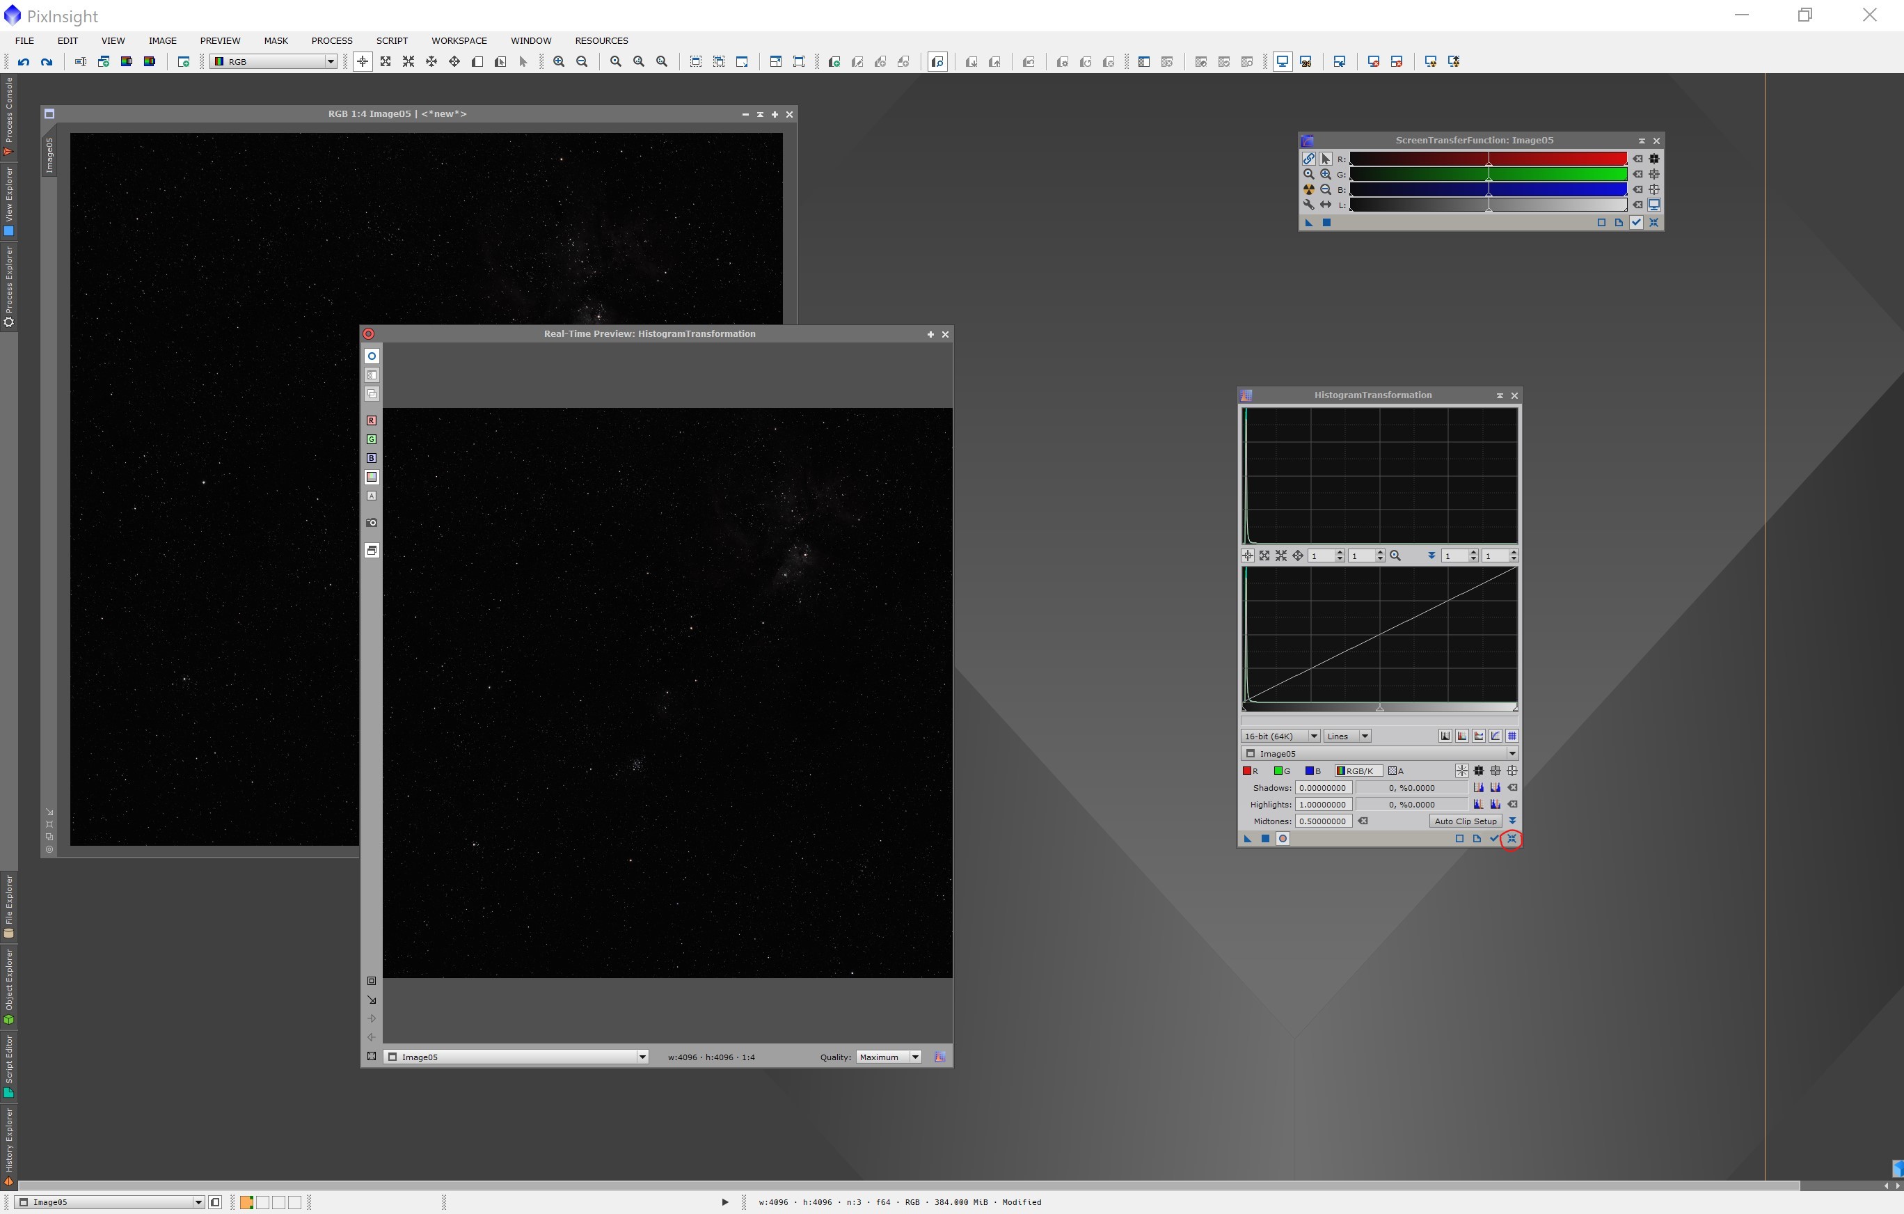Reset ScreenTransferFunction with crossed arrows
The height and width of the screenshot is (1214, 1904).
tap(1653, 223)
